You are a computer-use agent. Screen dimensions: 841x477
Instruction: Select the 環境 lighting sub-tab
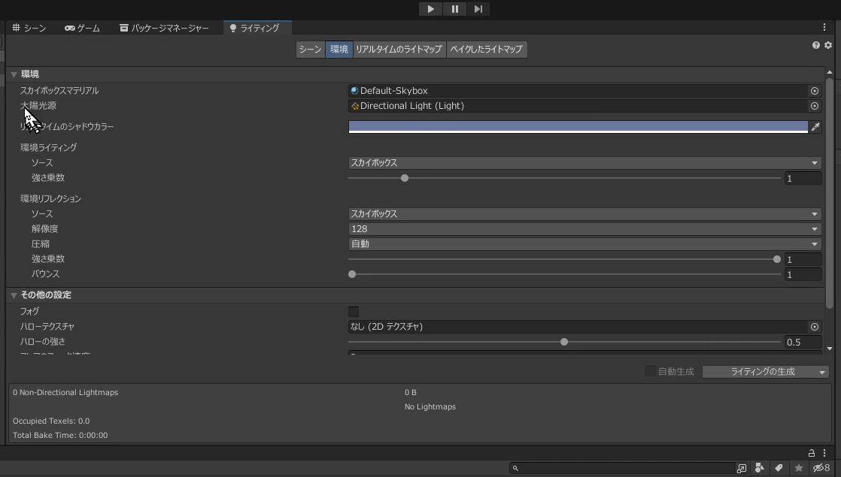339,50
